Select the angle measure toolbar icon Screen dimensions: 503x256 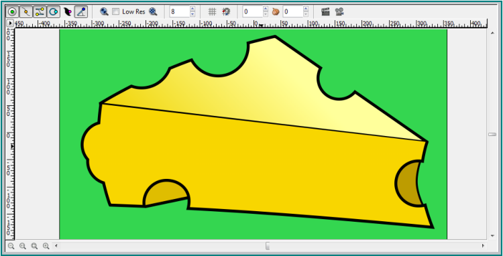81,12
